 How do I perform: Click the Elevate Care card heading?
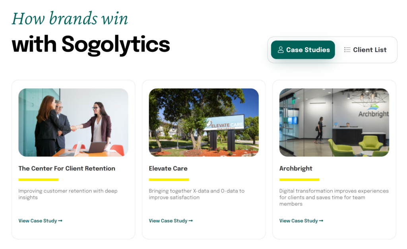point(168,168)
